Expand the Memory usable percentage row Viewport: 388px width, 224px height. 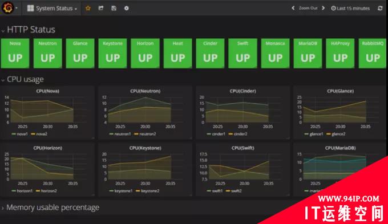tap(3, 208)
